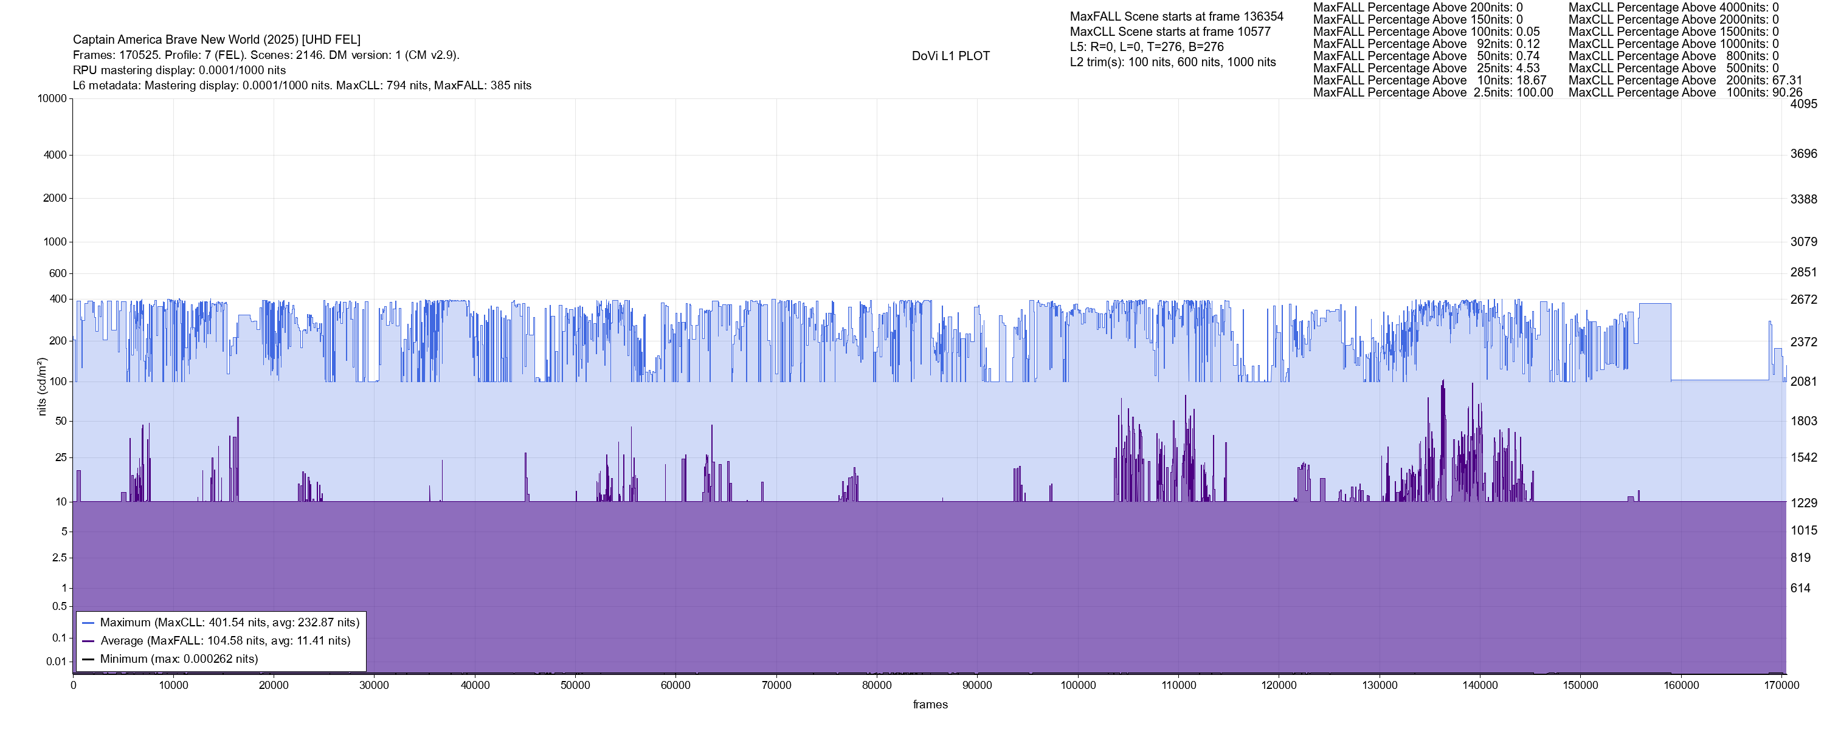The width and height of the screenshot is (1824, 729).
Task: Click the purple Average legend line swatch
Action: (89, 642)
